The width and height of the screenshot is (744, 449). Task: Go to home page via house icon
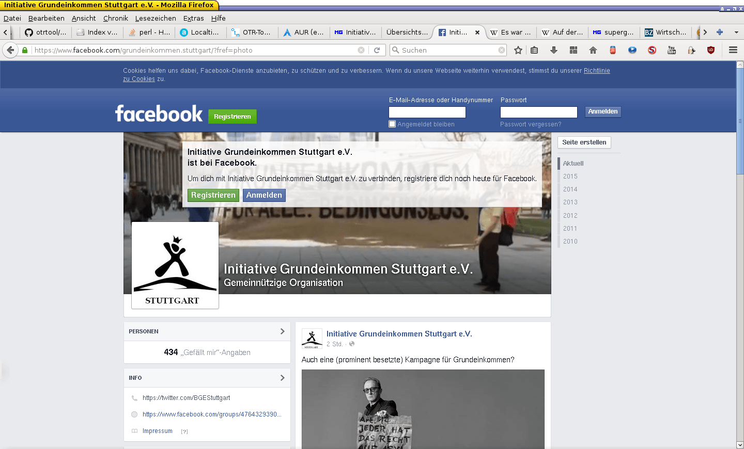point(593,50)
